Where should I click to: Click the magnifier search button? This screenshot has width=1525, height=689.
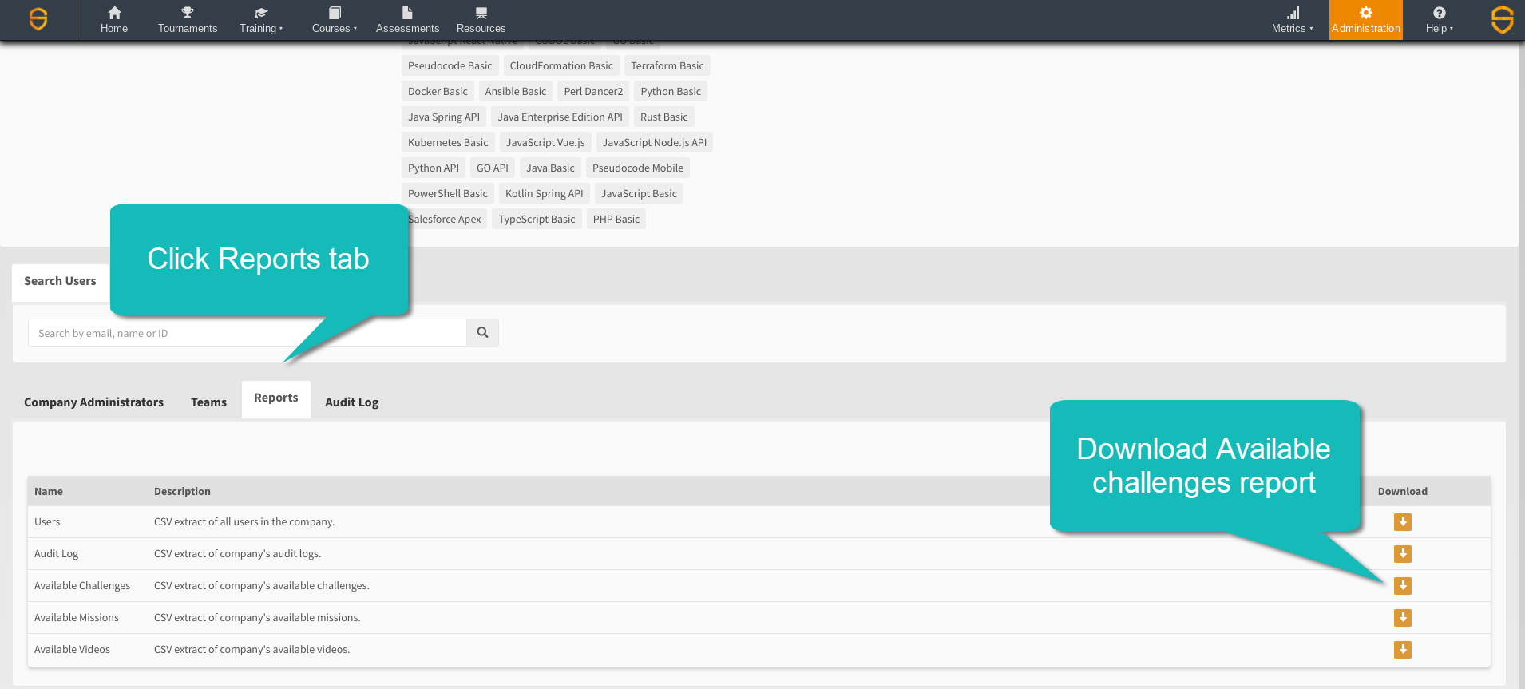pos(482,333)
